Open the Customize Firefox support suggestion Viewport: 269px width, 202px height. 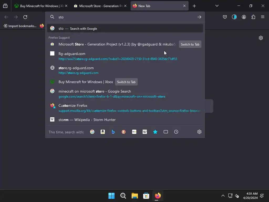[125, 108]
